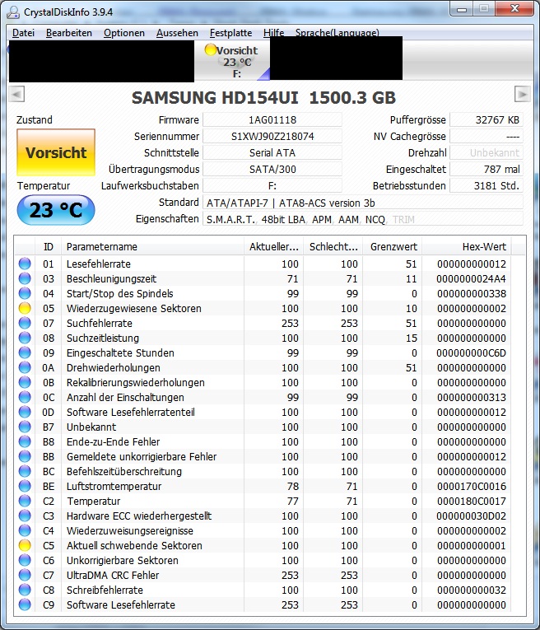
Task: Open the Aussehen menu
Action: pyautogui.click(x=177, y=33)
